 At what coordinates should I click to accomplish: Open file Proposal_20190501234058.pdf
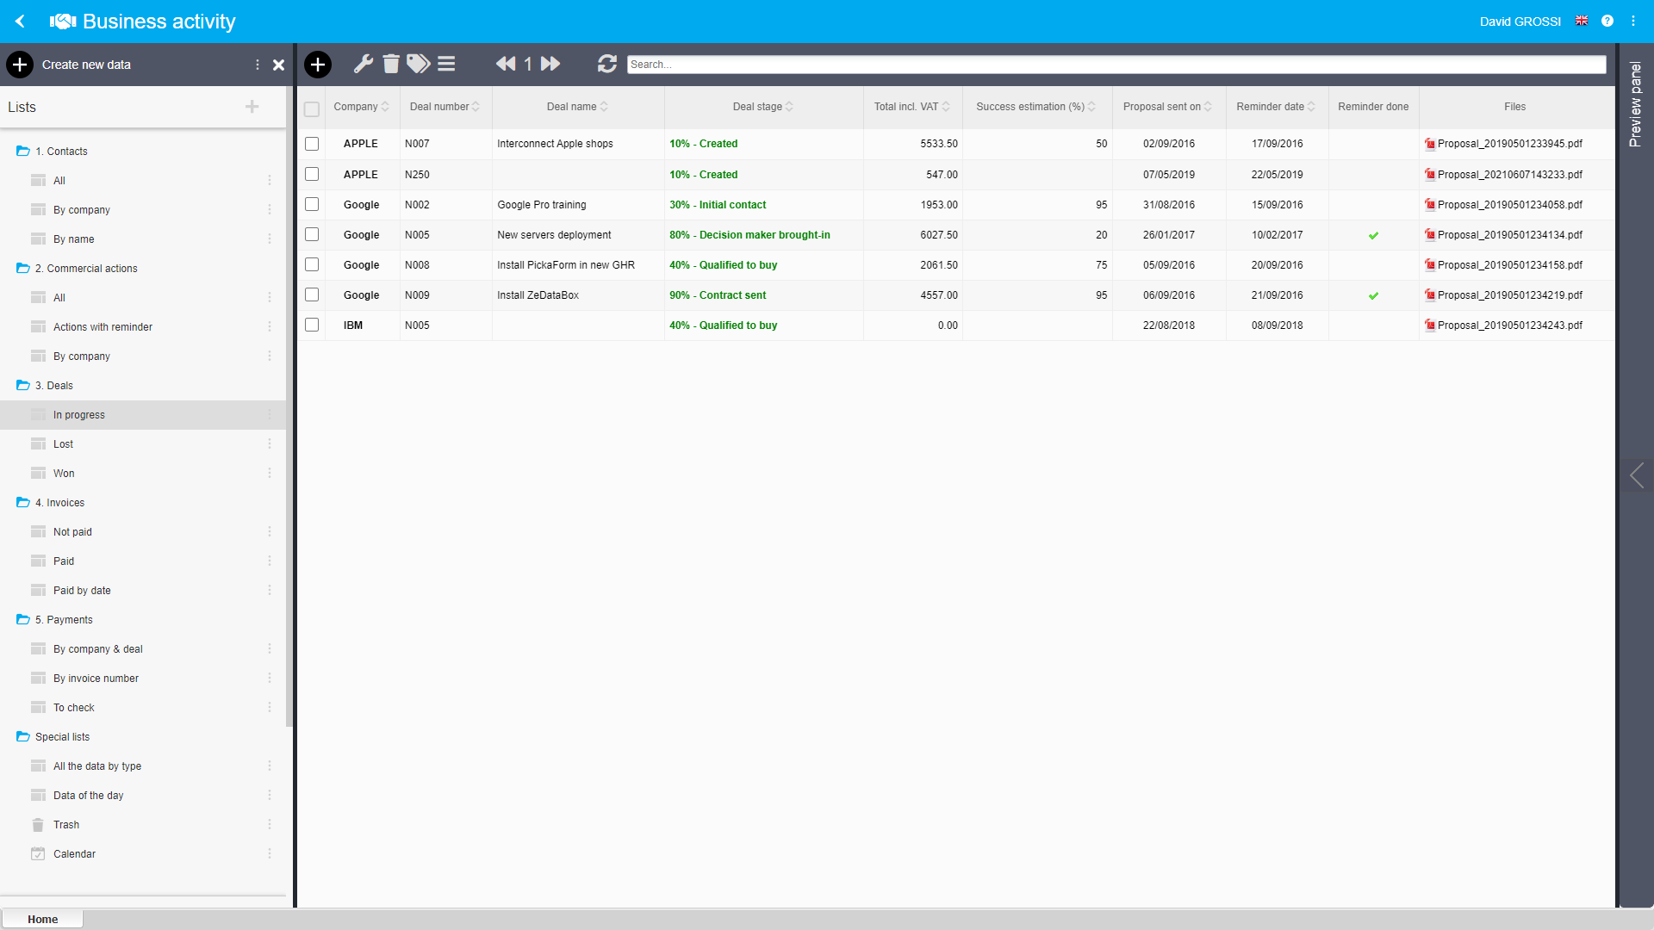(1509, 205)
